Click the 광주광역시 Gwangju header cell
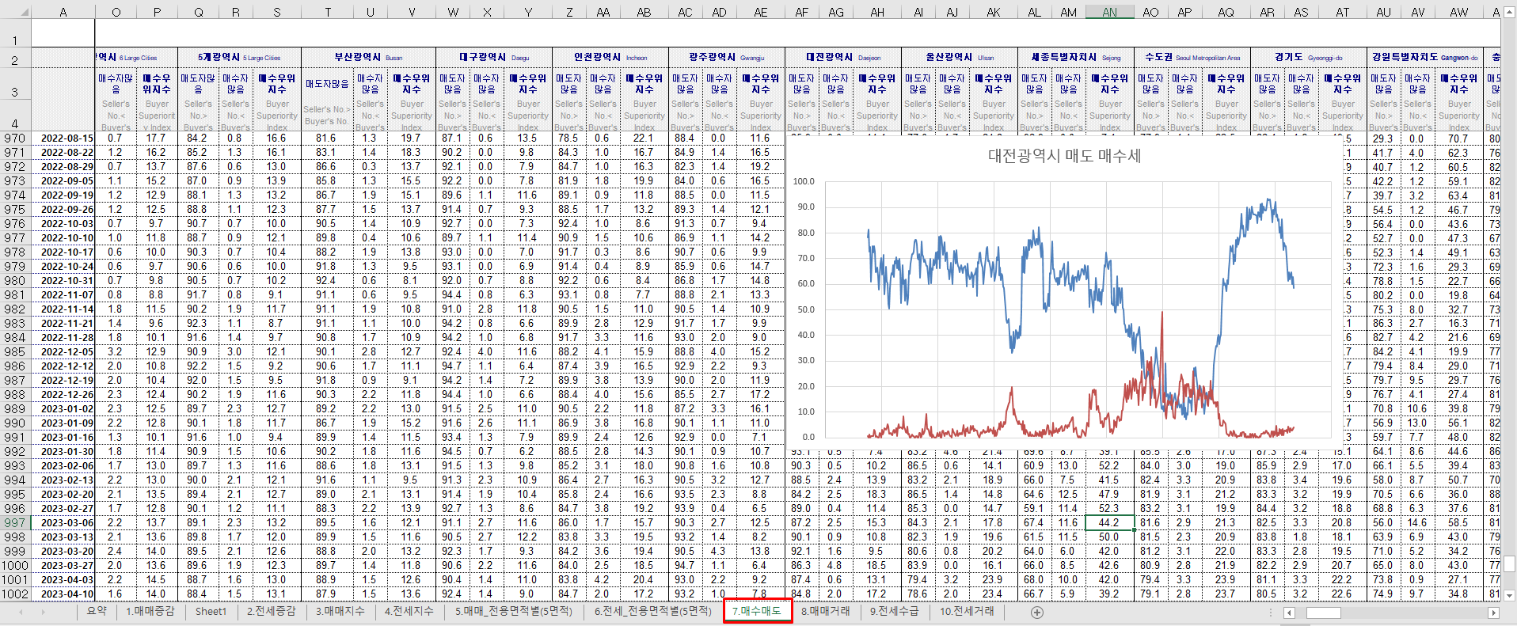Screen dimensions: 1517x626 727,57
